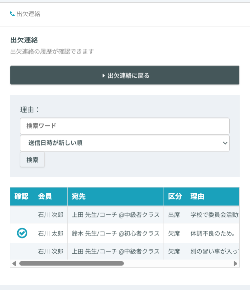Click the horizontal scrollbar thumb under the table
The image size is (250, 290).
pos(71,264)
